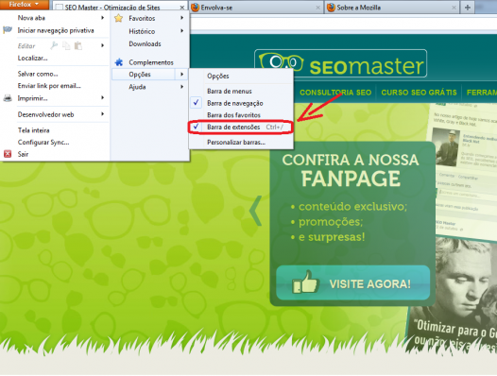Click the Editar paste clipboard icon

click(78, 45)
